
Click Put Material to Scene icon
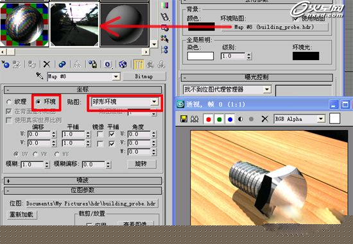point(17,65)
